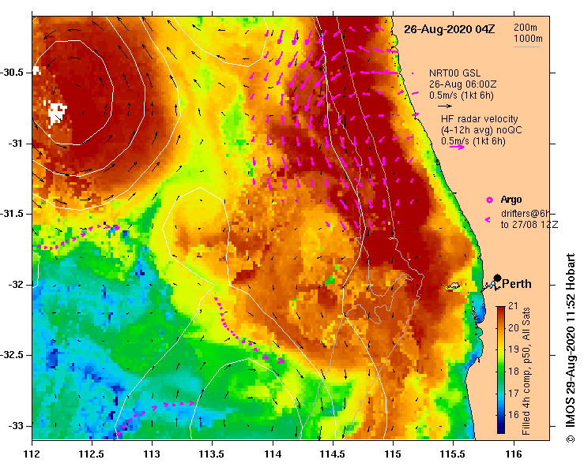Screen dimensions: 584x467
Task: Click the 26-Aug 06:00Z legend text
Action: pos(462,84)
